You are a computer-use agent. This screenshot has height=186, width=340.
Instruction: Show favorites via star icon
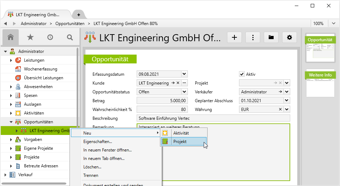[30, 37]
